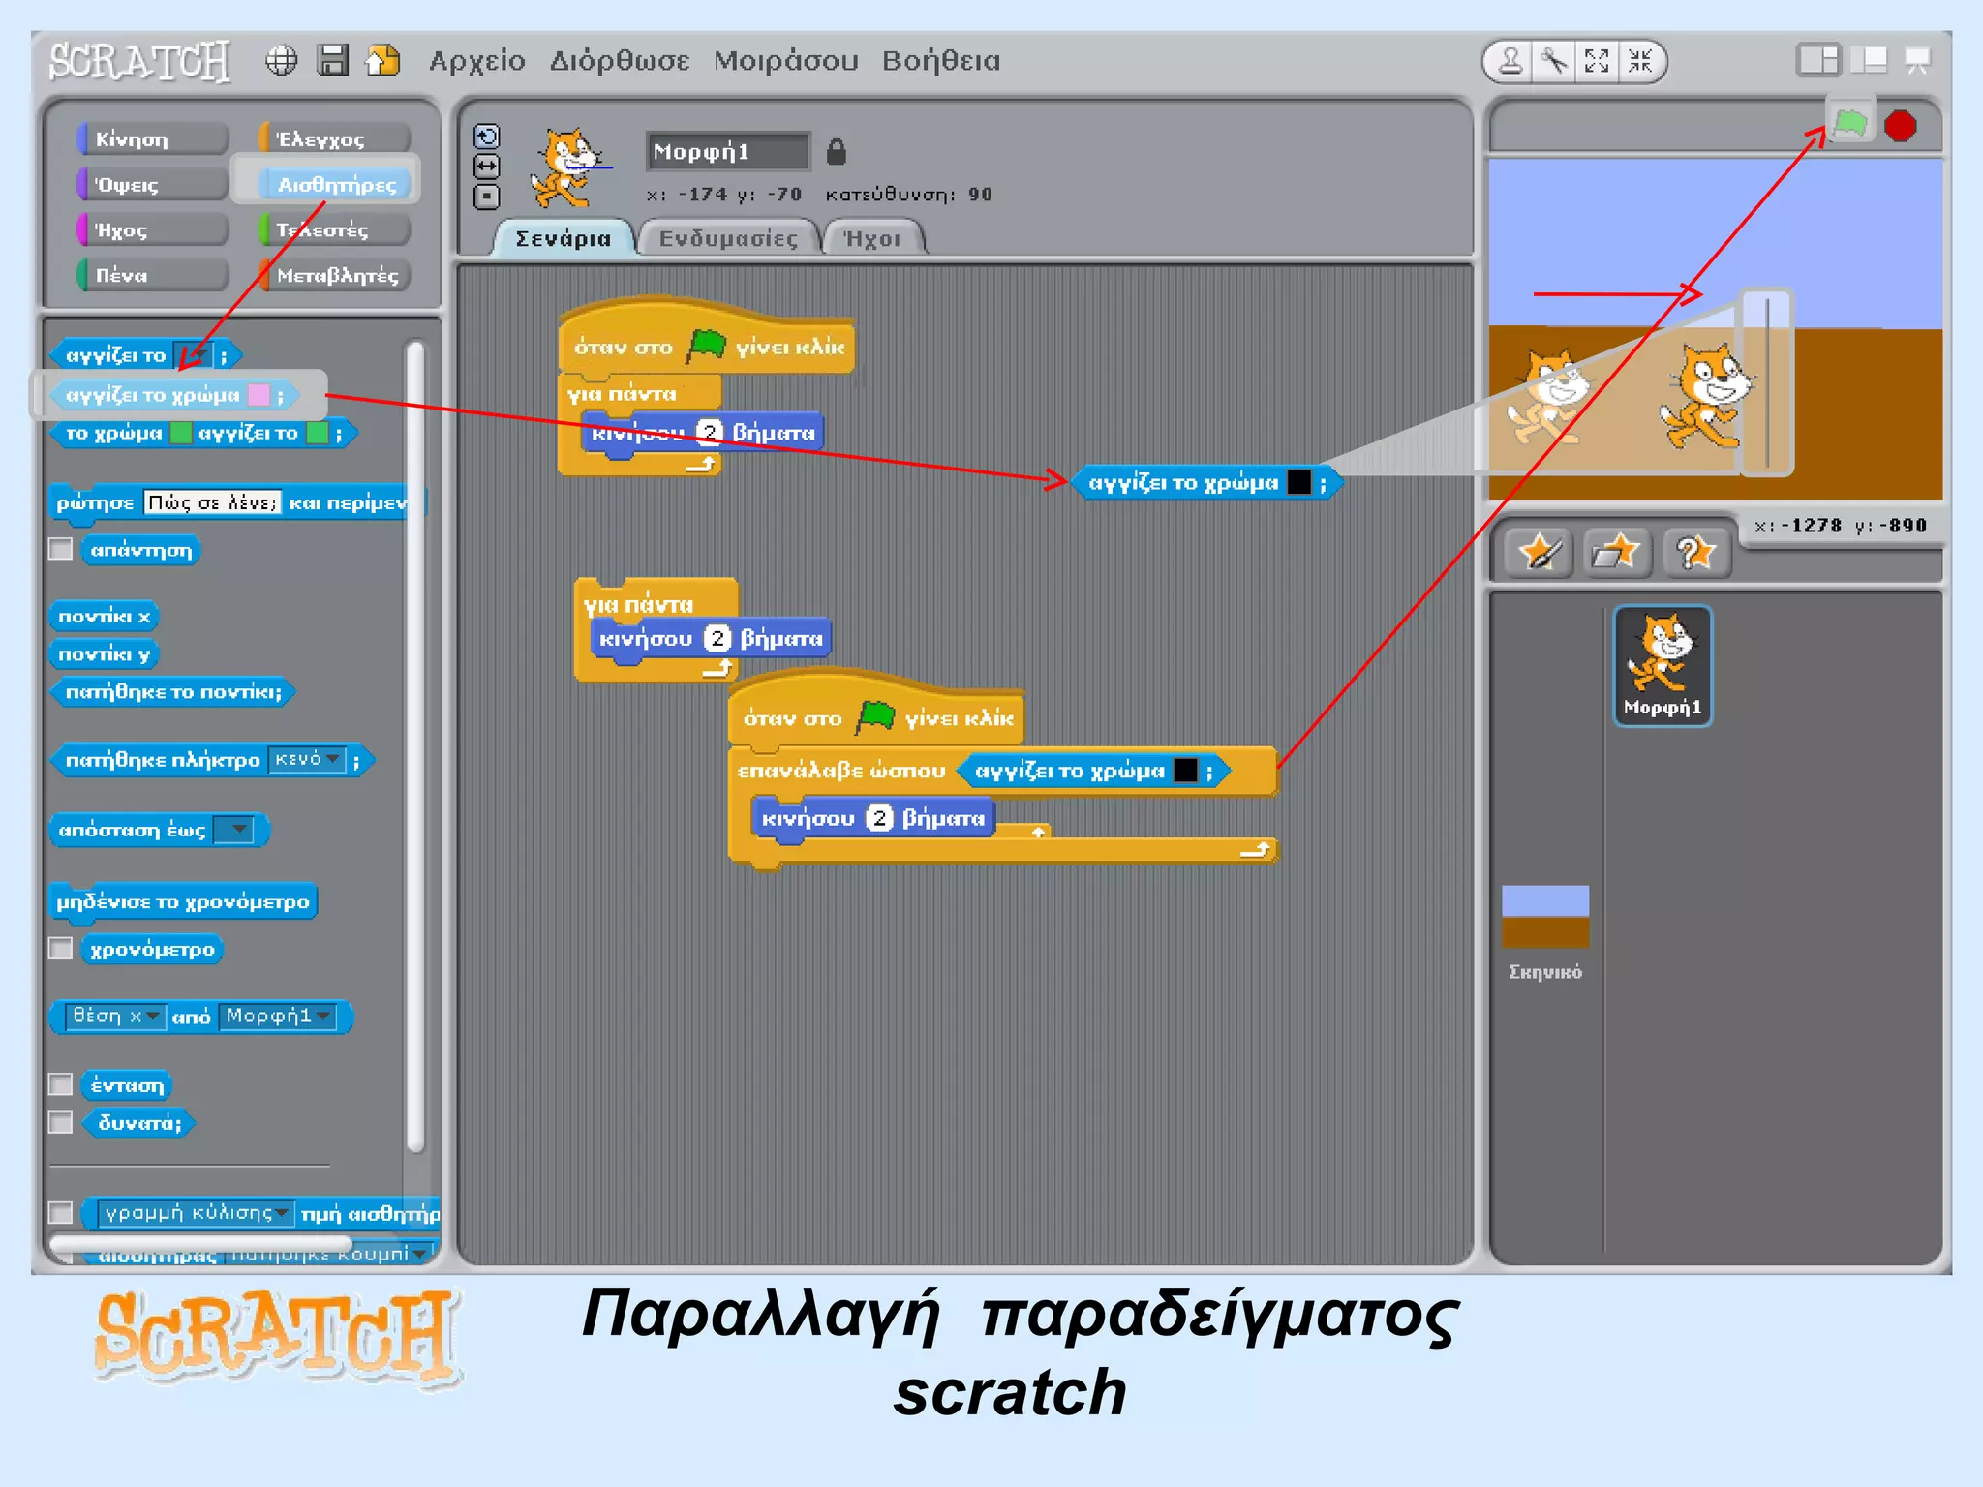Click black swatch in επανάλαβε ώσπου block
1983x1487 pixels.
pos(1185,771)
